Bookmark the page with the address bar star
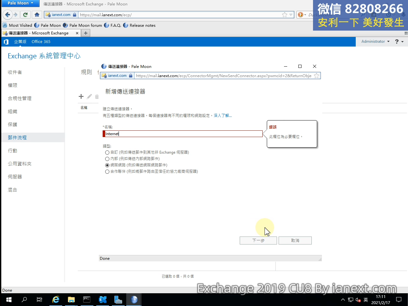 [285, 15]
